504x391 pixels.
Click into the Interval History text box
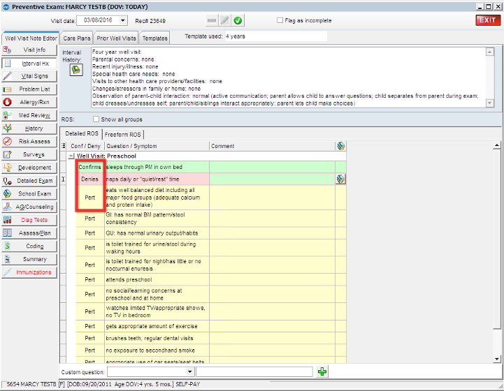click(288, 78)
